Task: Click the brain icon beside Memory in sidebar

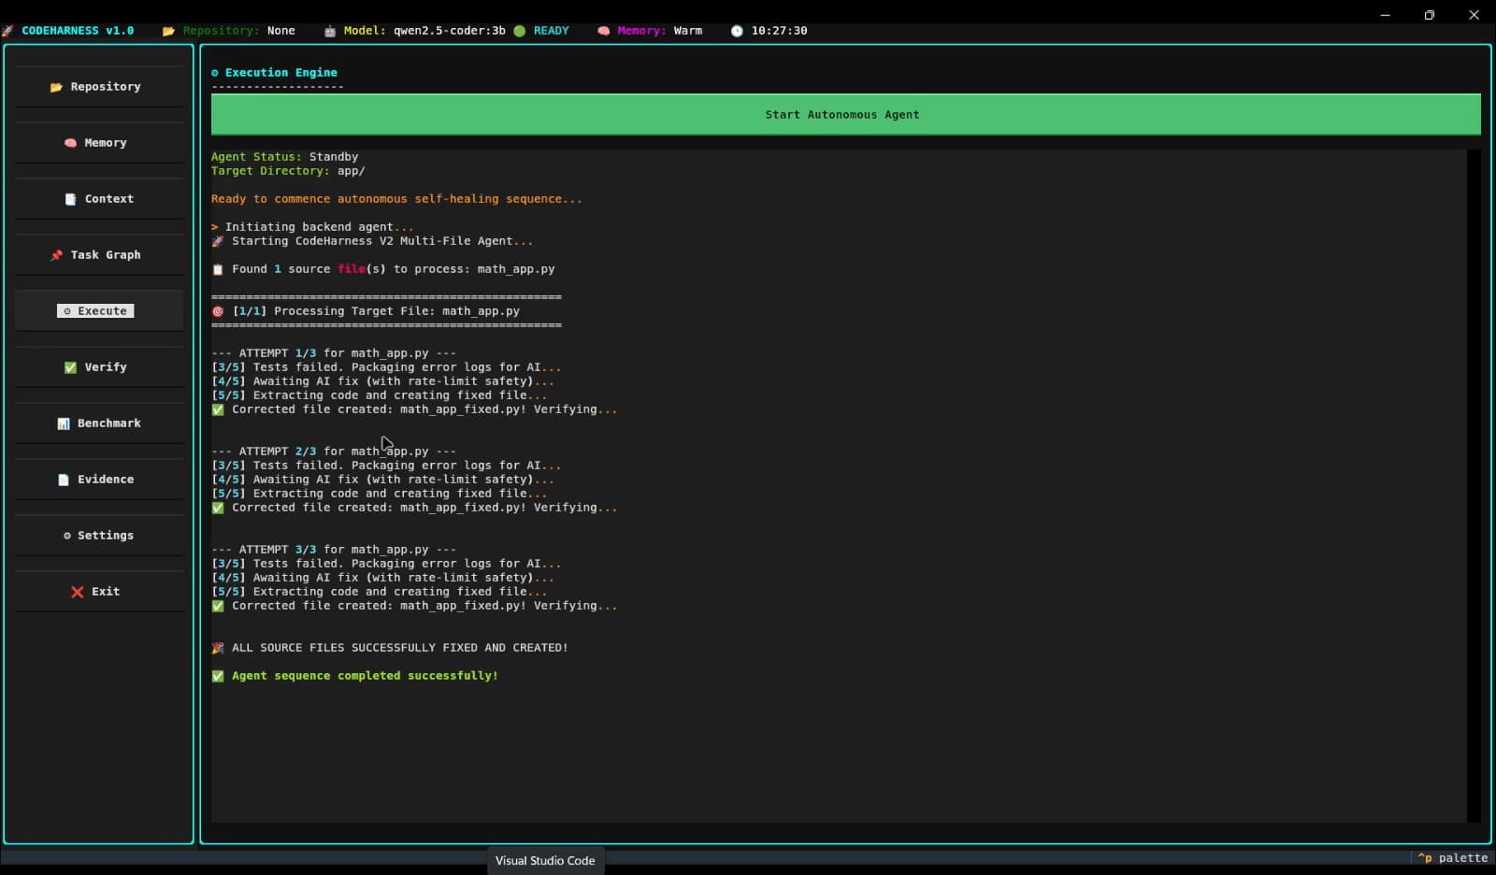Action: coord(70,143)
